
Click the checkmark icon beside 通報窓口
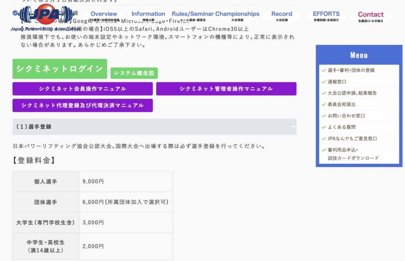pos(324,82)
